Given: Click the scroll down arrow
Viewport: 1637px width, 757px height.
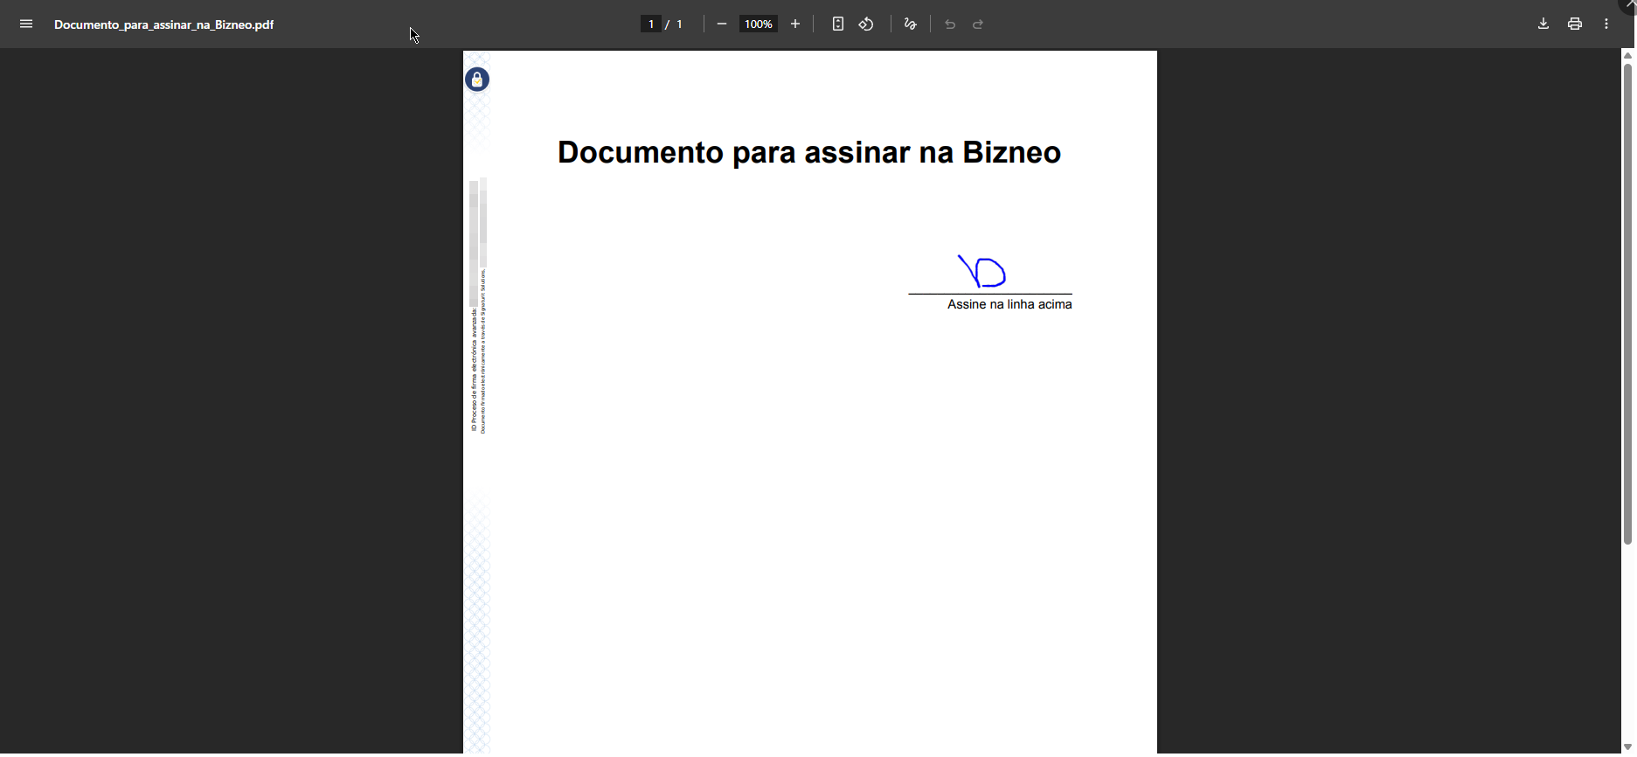Looking at the screenshot, I should click(x=1627, y=747).
